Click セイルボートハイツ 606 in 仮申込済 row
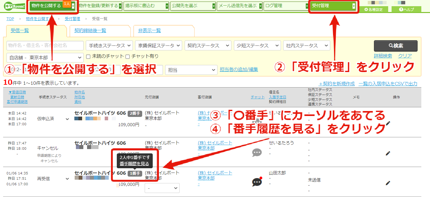 pyautogui.click(x=100, y=113)
